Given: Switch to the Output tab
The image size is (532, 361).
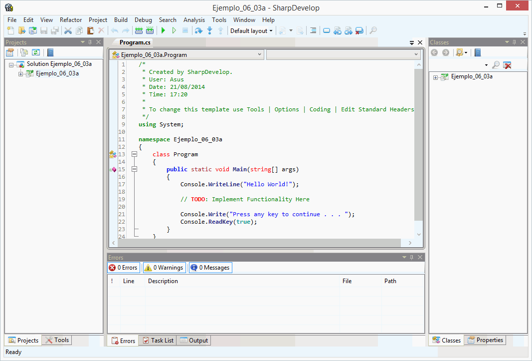Looking at the screenshot, I should click(193, 341).
